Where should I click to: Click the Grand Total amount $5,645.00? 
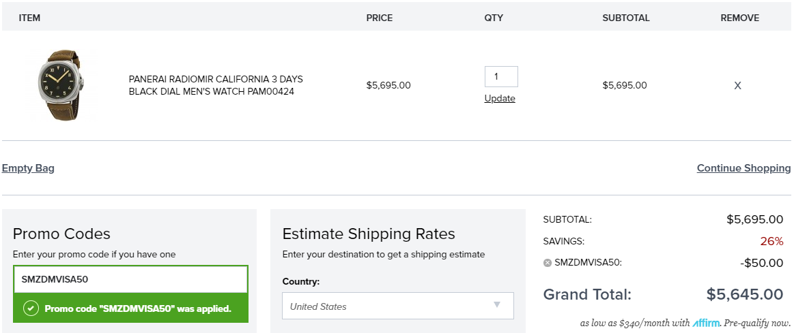(x=745, y=294)
